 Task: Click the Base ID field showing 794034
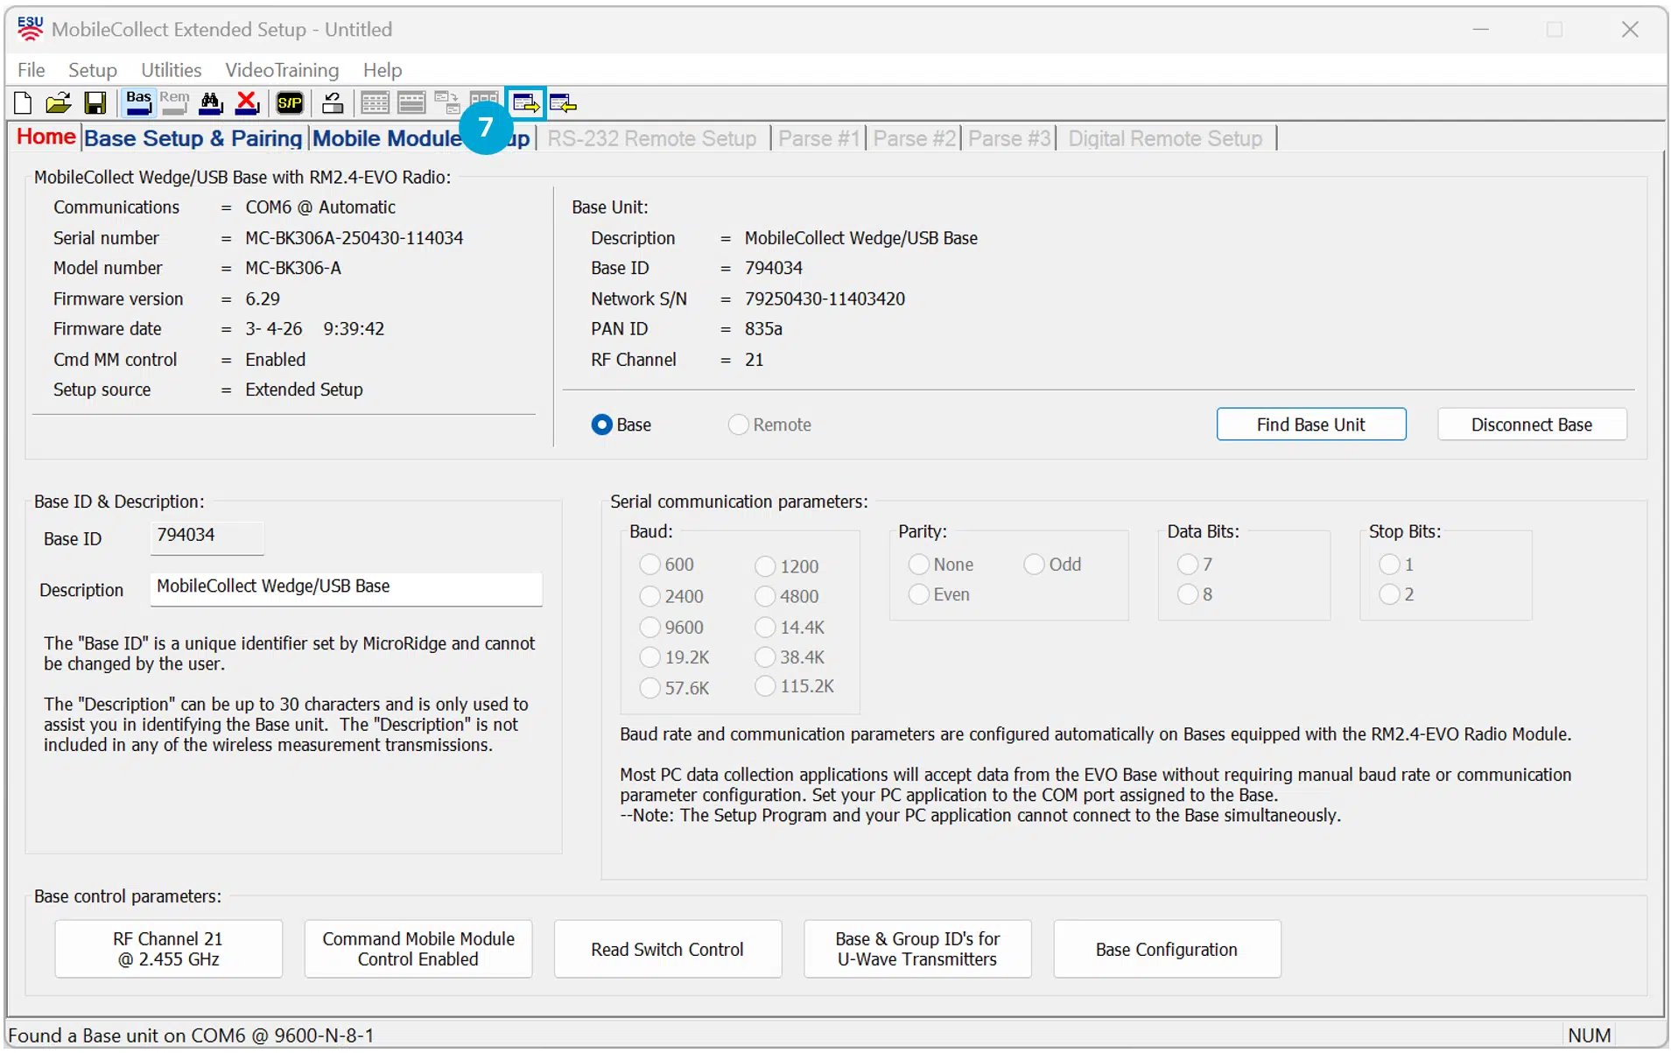click(x=207, y=537)
